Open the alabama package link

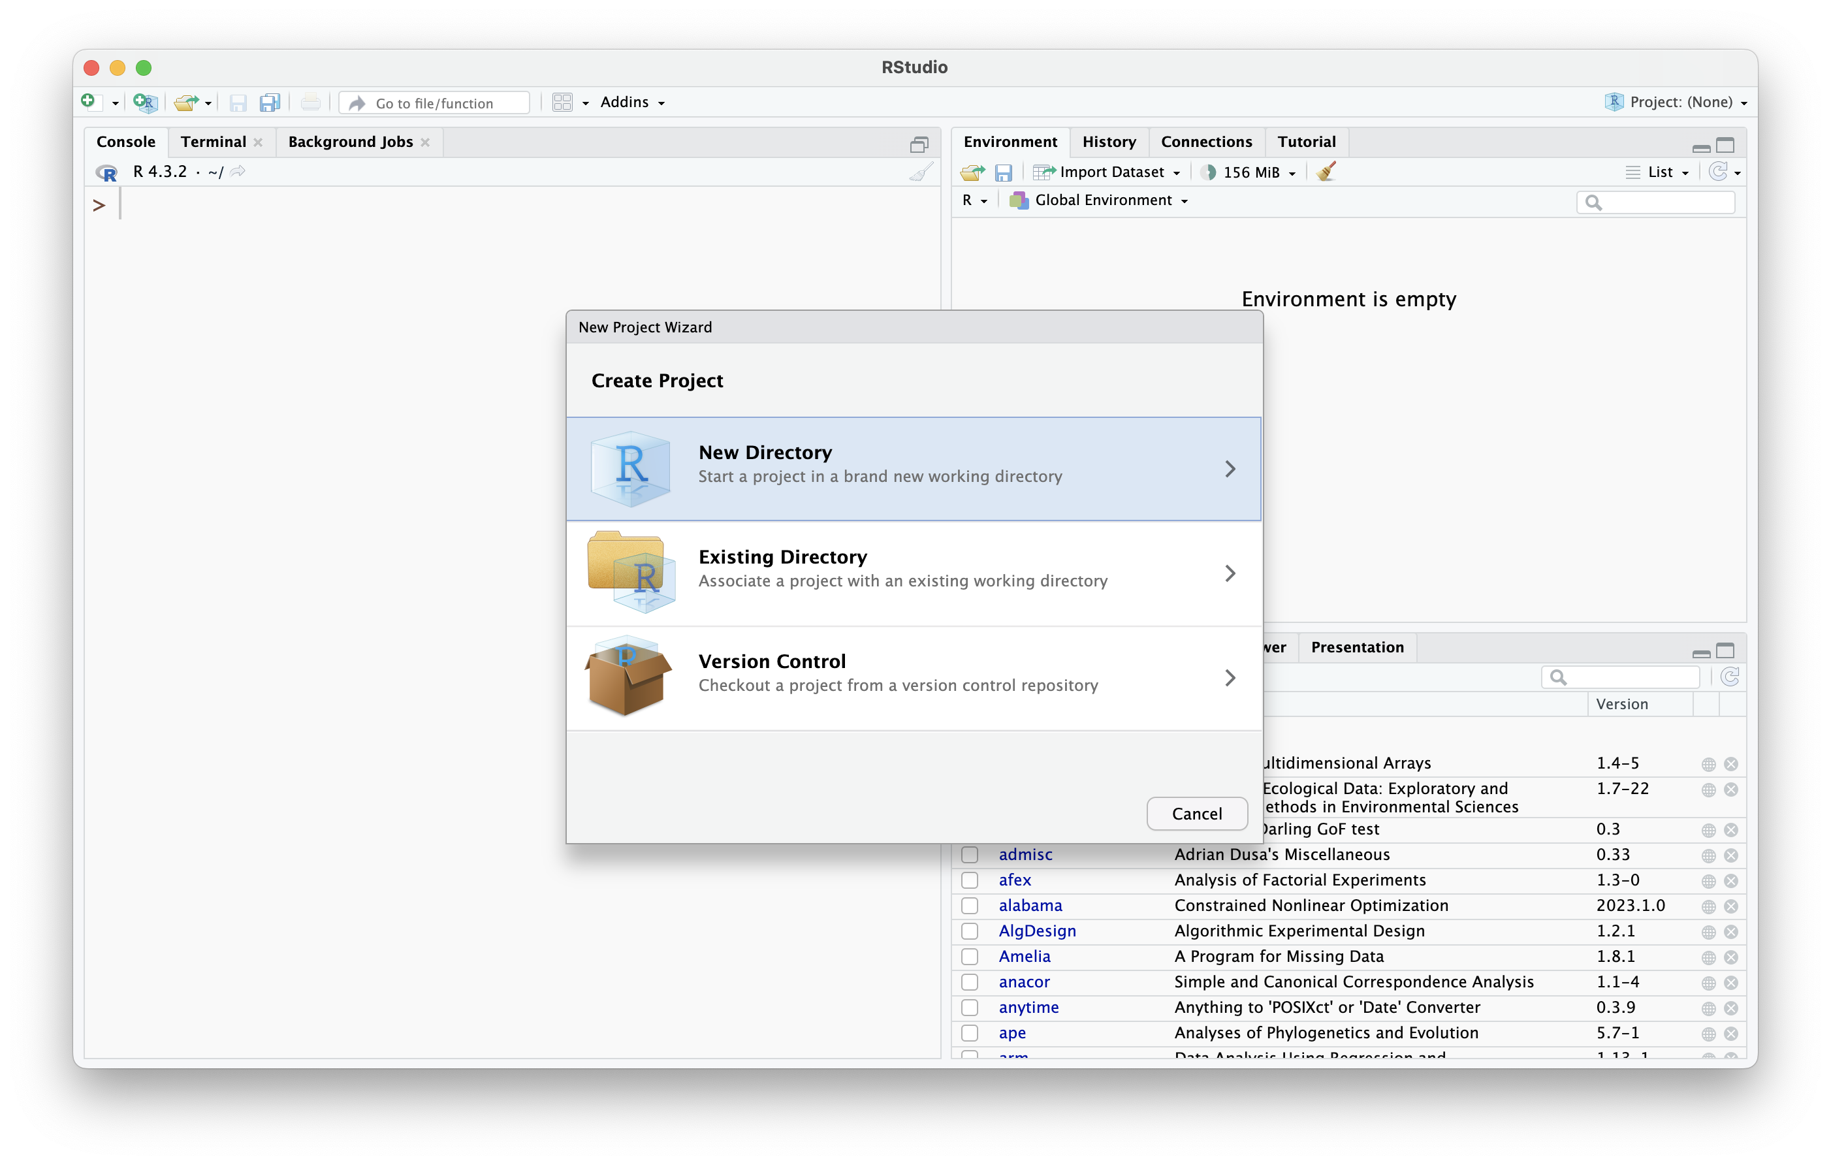(1030, 906)
